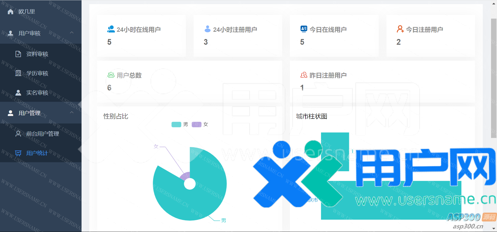Collapse the 用户审核 menu chevron
Image resolution: width=497 pixels, height=232 pixels.
pyautogui.click(x=72, y=33)
